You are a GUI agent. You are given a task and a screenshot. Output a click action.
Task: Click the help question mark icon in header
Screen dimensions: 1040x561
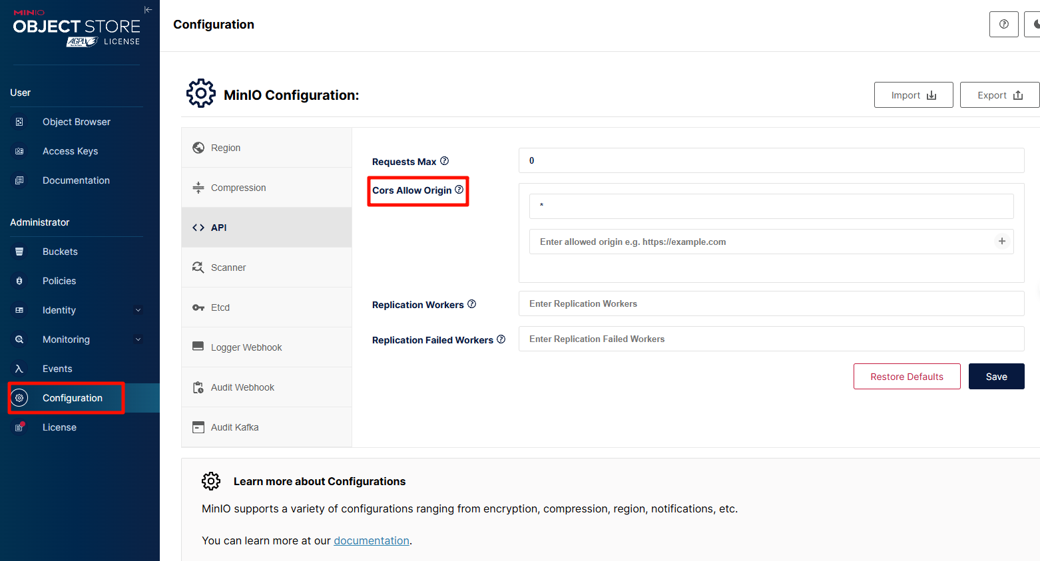coord(1003,25)
